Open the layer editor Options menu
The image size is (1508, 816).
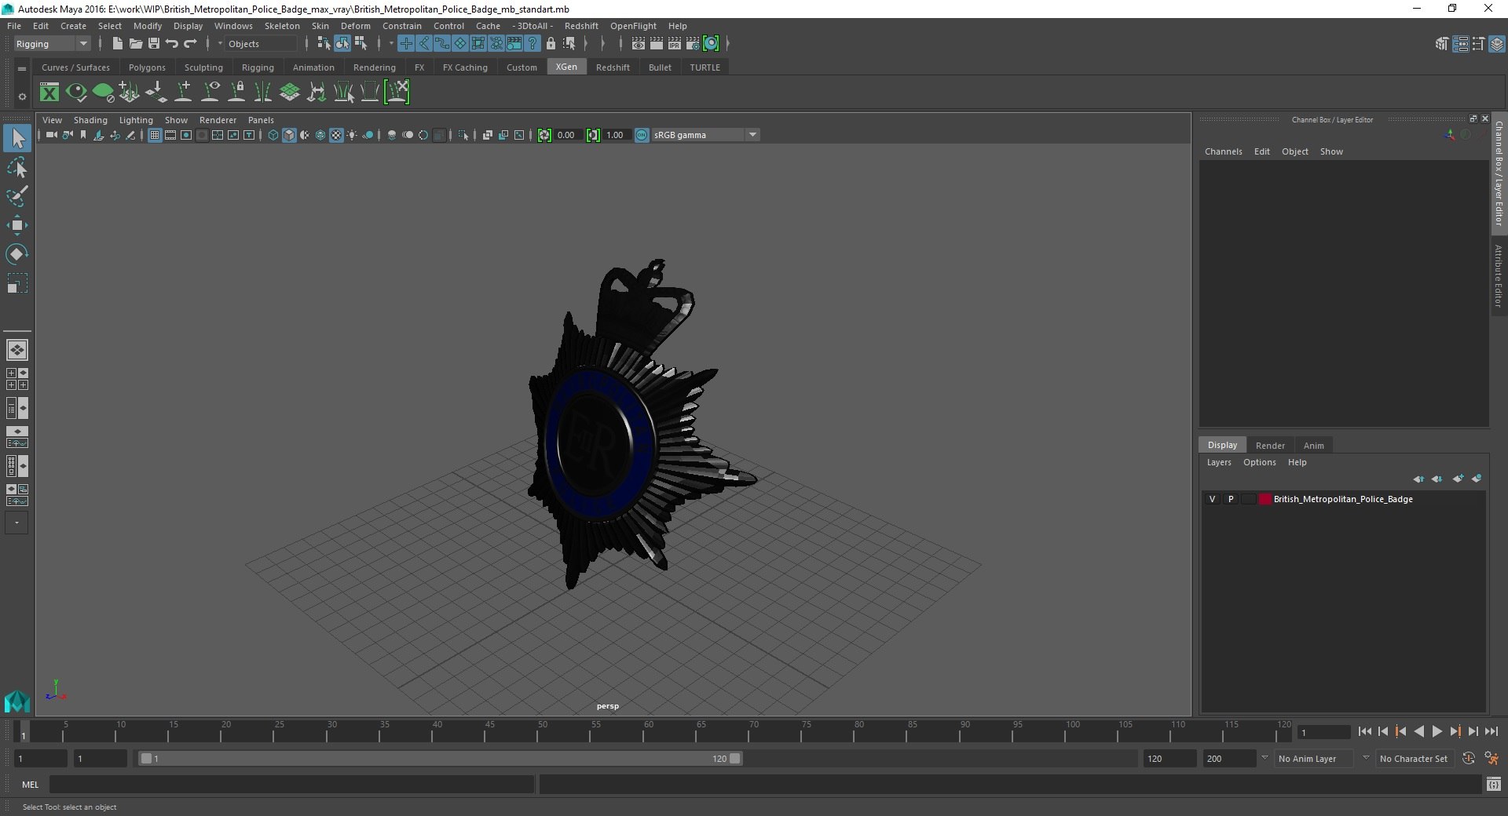(x=1259, y=462)
